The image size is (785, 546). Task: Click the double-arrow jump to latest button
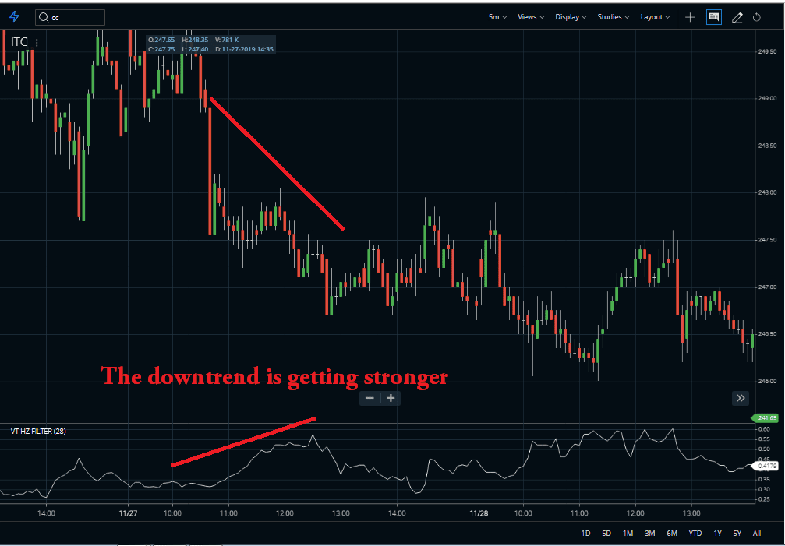741,398
